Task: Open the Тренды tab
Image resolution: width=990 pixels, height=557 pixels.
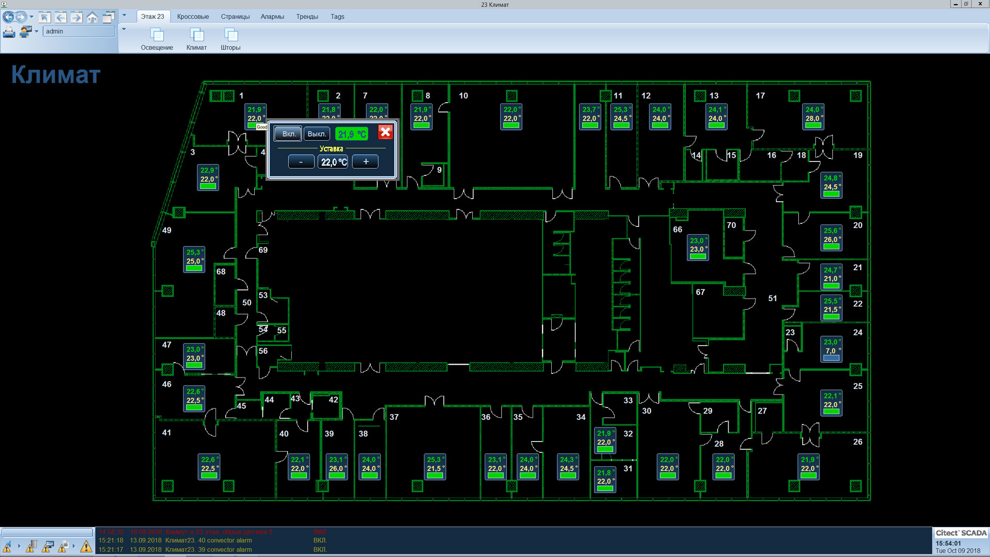Action: (x=307, y=17)
